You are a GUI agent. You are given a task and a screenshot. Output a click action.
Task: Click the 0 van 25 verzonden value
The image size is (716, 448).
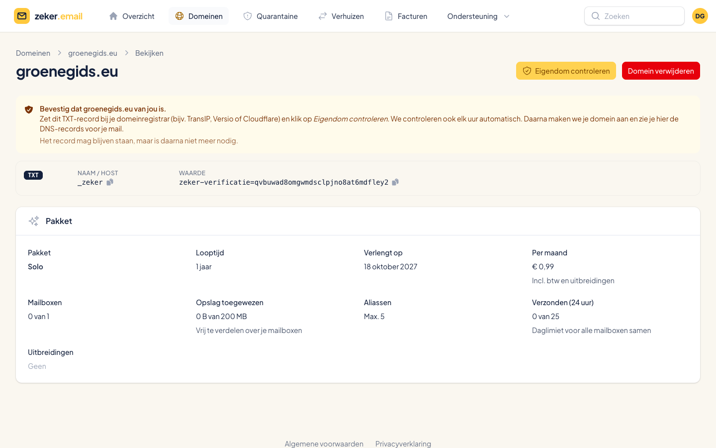(545, 317)
